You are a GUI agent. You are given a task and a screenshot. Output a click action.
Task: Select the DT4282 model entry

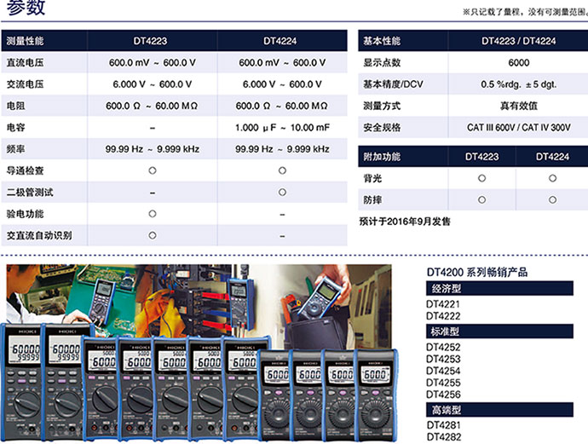[x=443, y=437]
